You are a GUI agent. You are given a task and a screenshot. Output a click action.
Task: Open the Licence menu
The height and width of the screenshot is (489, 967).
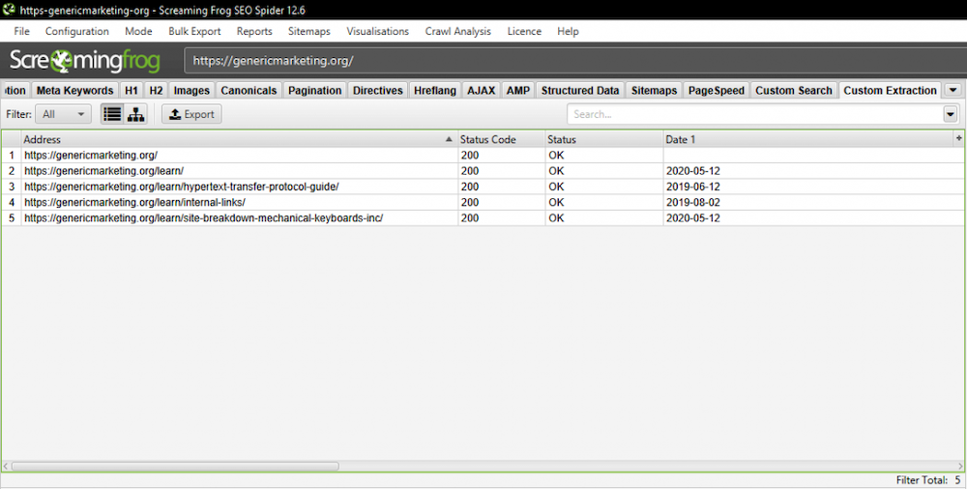tap(524, 32)
